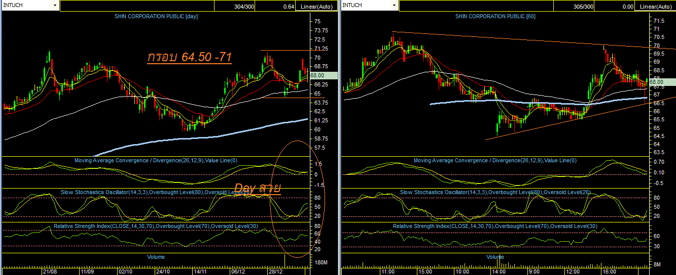This screenshot has height=275, width=676.
Task: Click the 57.5 level on the daily price axis
Action: 319,148
